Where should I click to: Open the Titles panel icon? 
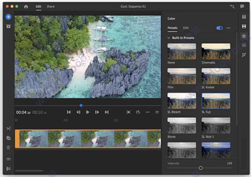[244, 17]
